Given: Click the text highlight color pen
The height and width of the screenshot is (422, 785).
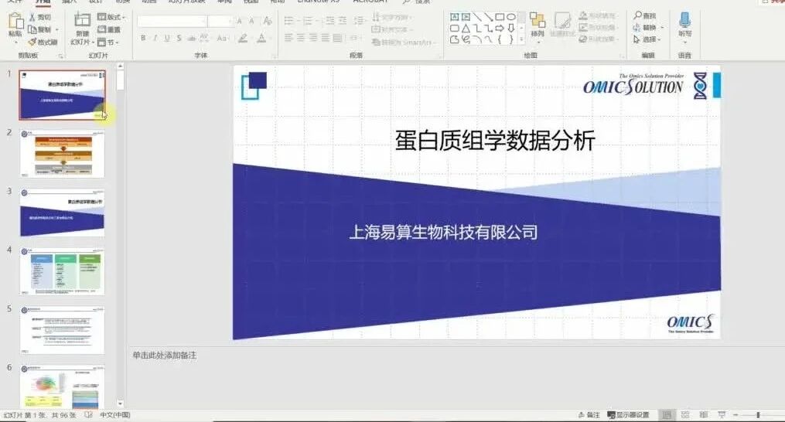Looking at the screenshot, I should click(244, 38).
